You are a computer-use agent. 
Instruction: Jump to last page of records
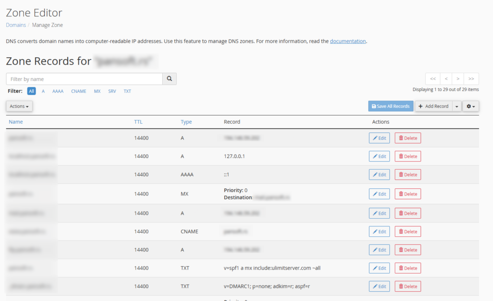click(471, 79)
